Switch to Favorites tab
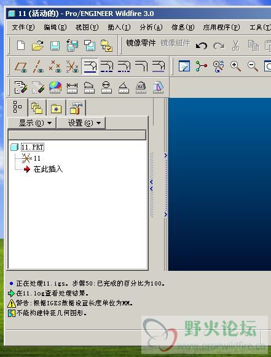271x357 pixels. pyautogui.click(x=56, y=108)
